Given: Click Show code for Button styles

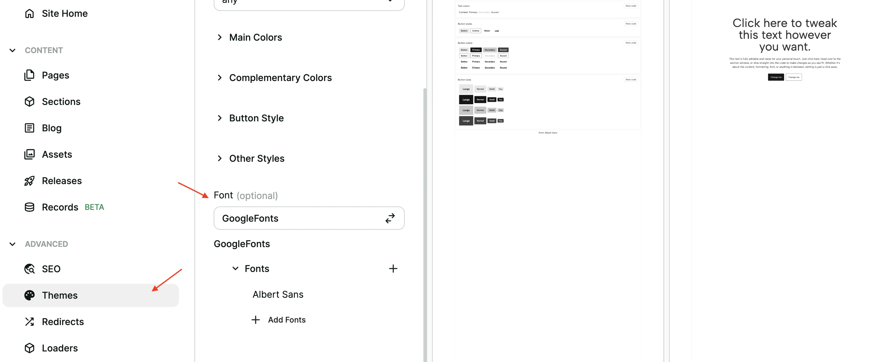Looking at the screenshot, I should 630,24.
